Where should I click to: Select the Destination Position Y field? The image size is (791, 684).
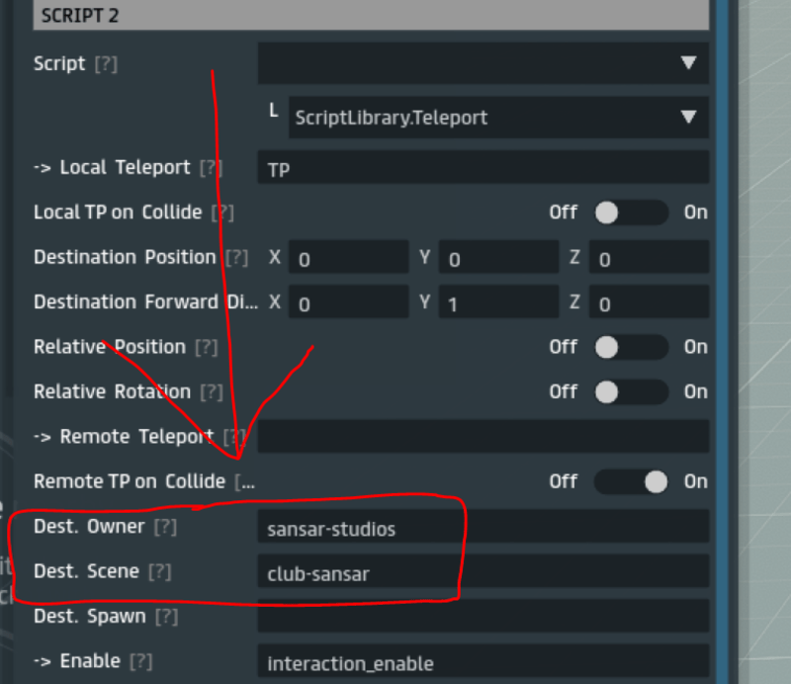pos(498,259)
